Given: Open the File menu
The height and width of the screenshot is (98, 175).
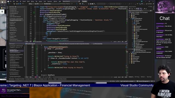Looking at the screenshot, I should (x=11, y=1).
